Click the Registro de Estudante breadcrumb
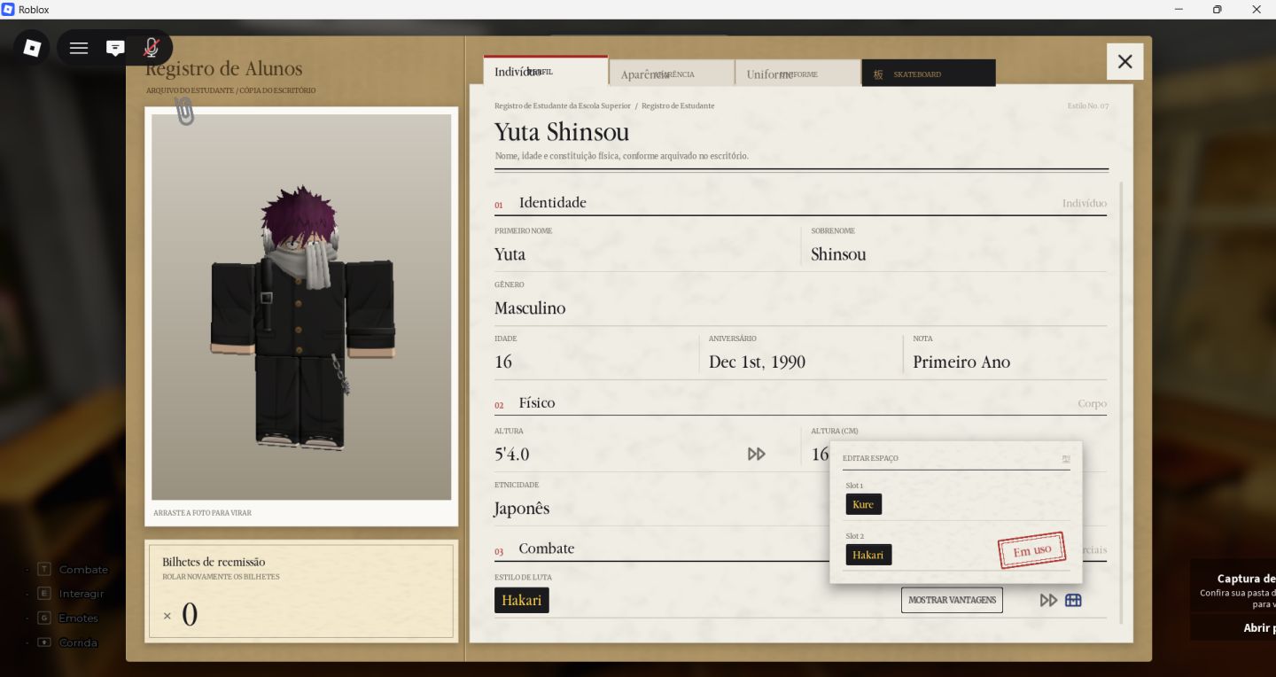 [x=678, y=105]
